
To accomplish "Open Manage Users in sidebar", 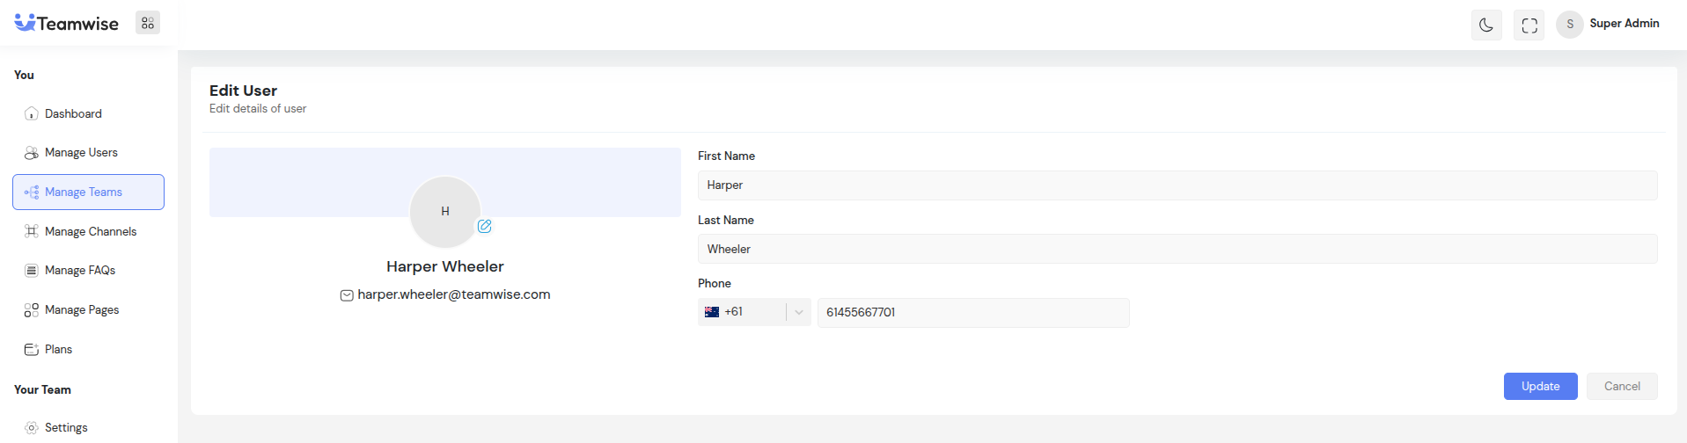I will [x=81, y=153].
